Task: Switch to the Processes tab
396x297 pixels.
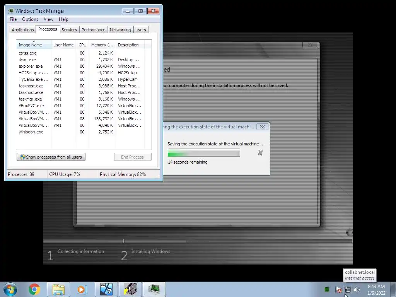Action: click(48, 29)
